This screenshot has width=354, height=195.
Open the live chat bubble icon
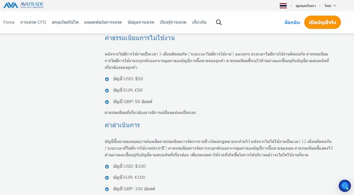click(x=345, y=186)
